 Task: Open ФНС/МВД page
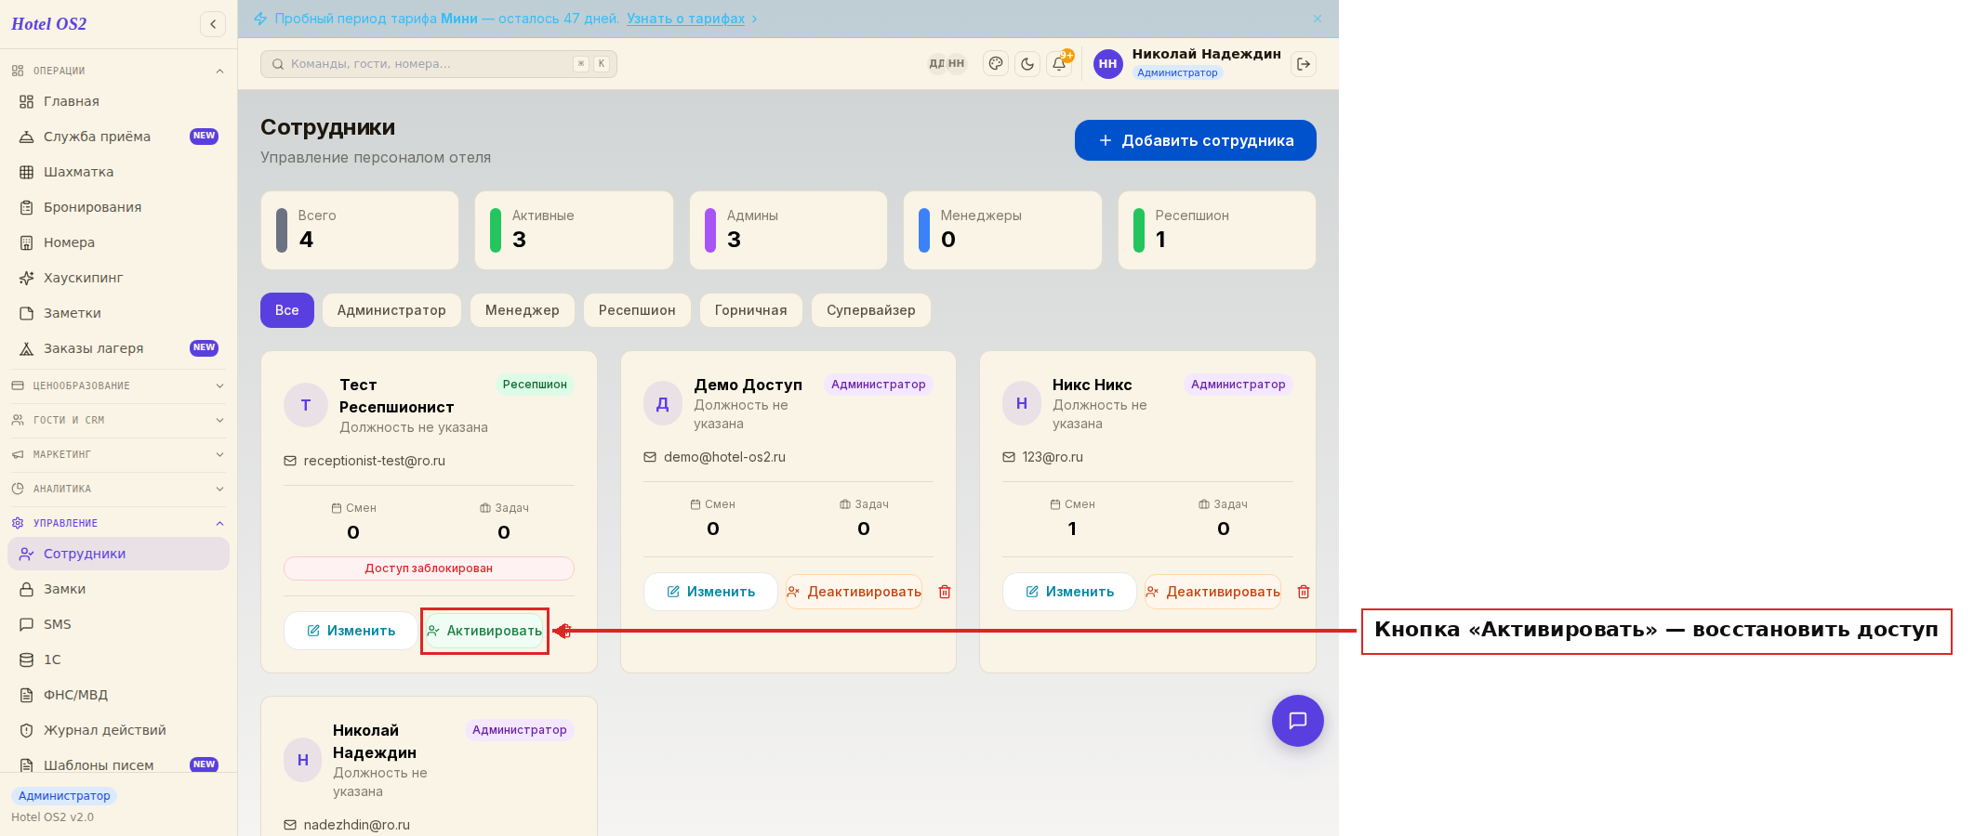pyautogui.click(x=119, y=695)
